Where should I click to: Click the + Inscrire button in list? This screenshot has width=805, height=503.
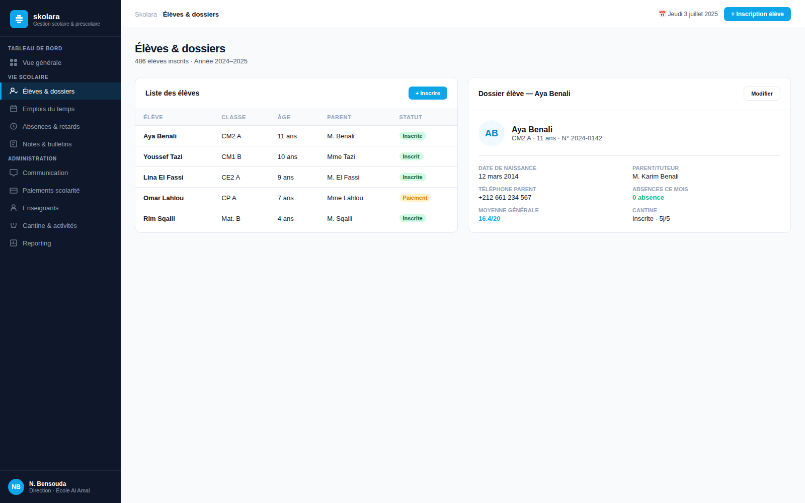(428, 93)
